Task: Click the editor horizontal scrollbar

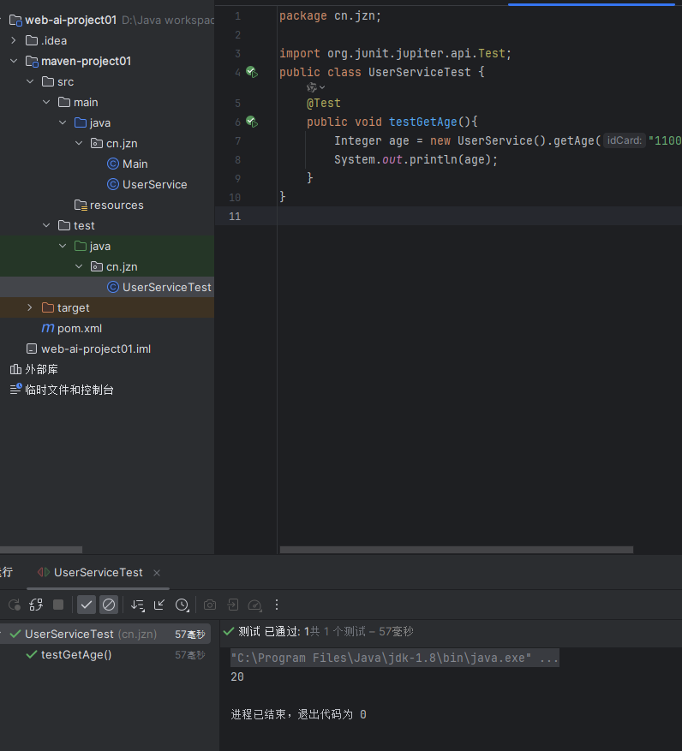Action: point(457,550)
